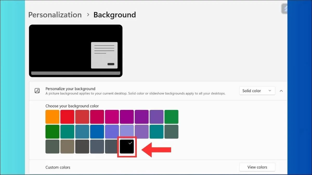The image size is (312, 175).
Task: Click the black desktop preview thumbnail
Action: pyautogui.click(x=75, y=51)
